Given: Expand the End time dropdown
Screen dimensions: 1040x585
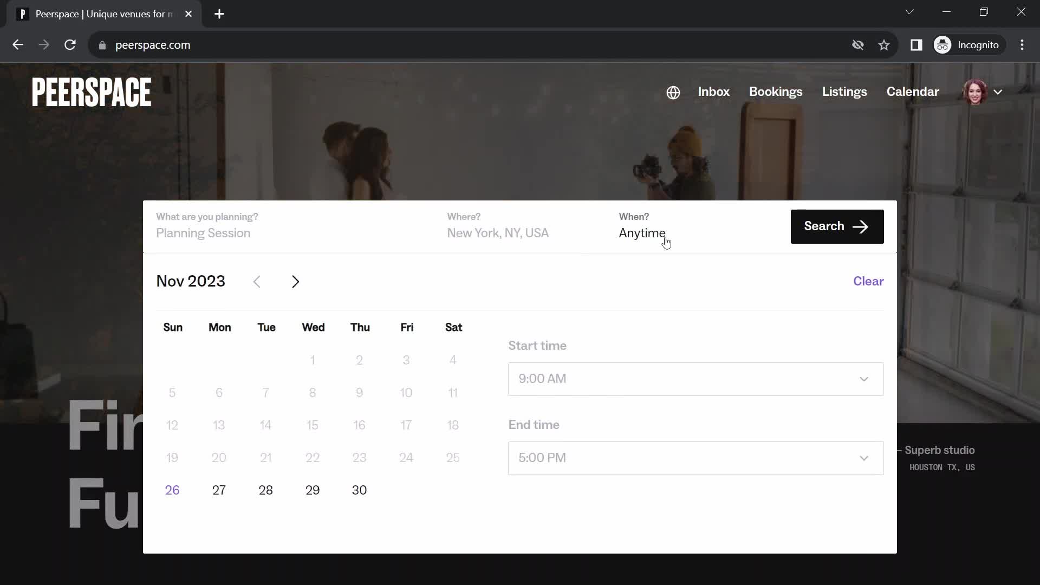Looking at the screenshot, I should tap(693, 457).
